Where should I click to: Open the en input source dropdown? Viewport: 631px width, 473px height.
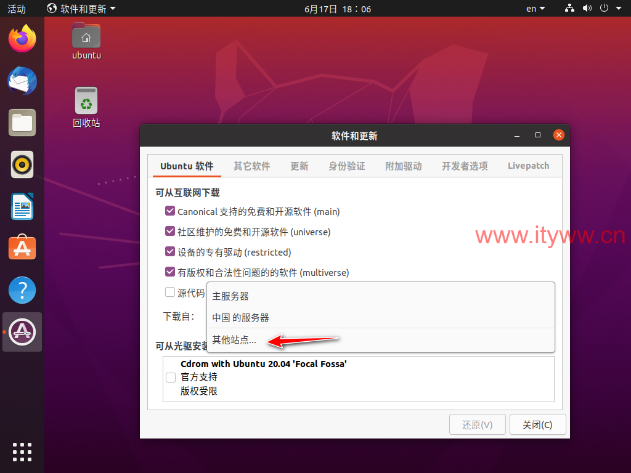tap(535, 9)
